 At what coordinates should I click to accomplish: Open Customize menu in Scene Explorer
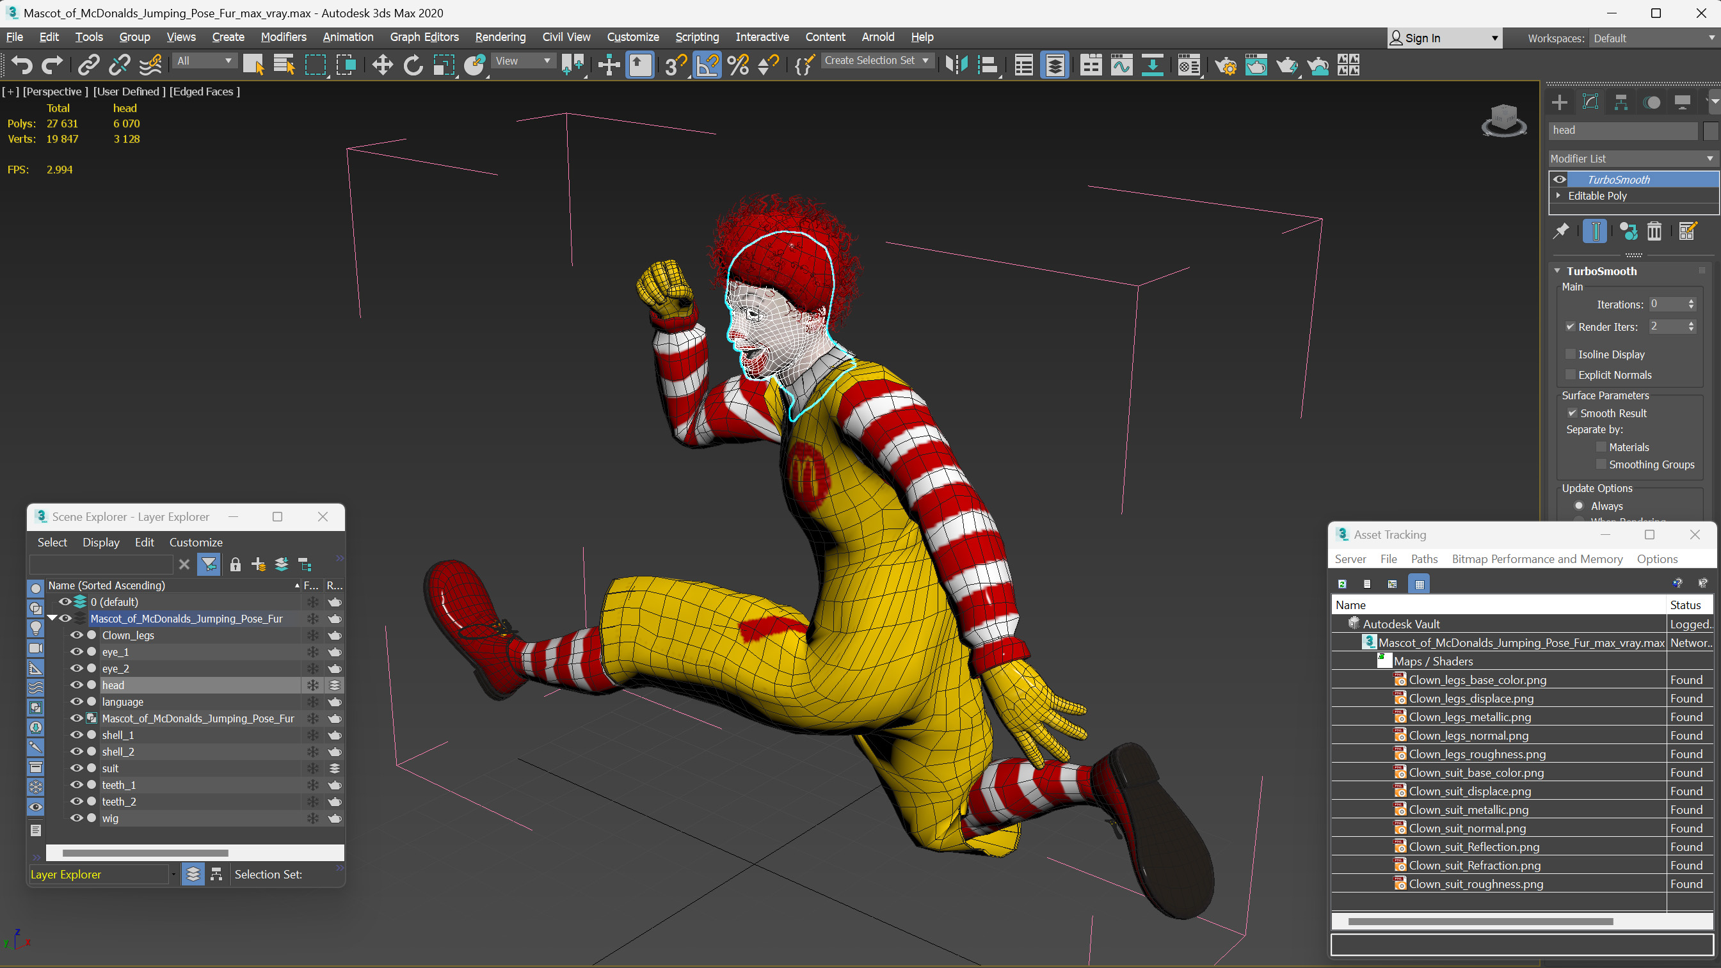[196, 542]
